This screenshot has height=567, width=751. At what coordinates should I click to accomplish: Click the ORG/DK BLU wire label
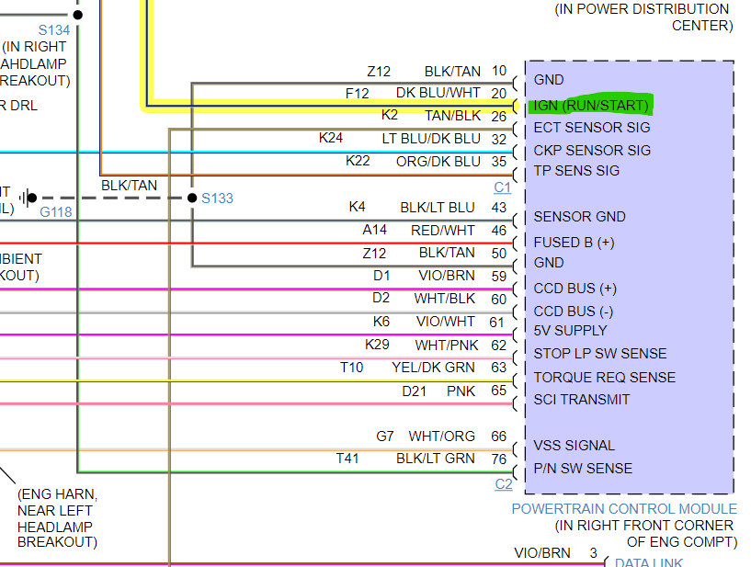pyautogui.click(x=438, y=162)
